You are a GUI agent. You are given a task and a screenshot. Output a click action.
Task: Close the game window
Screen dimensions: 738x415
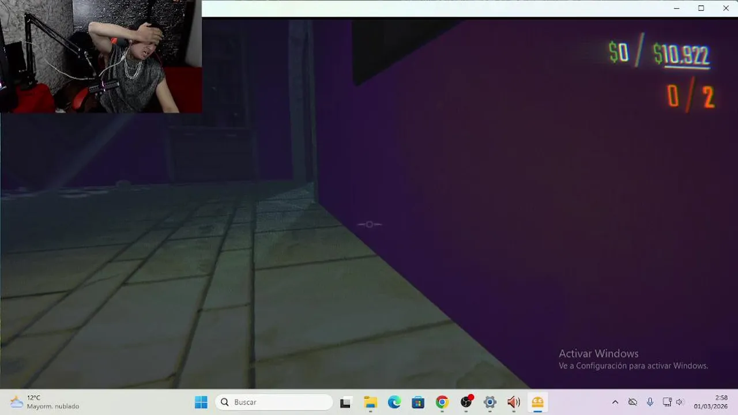click(x=726, y=8)
